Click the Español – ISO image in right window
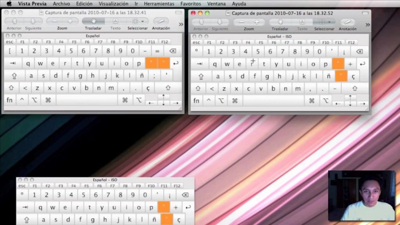400x225 pixels. click(280, 73)
